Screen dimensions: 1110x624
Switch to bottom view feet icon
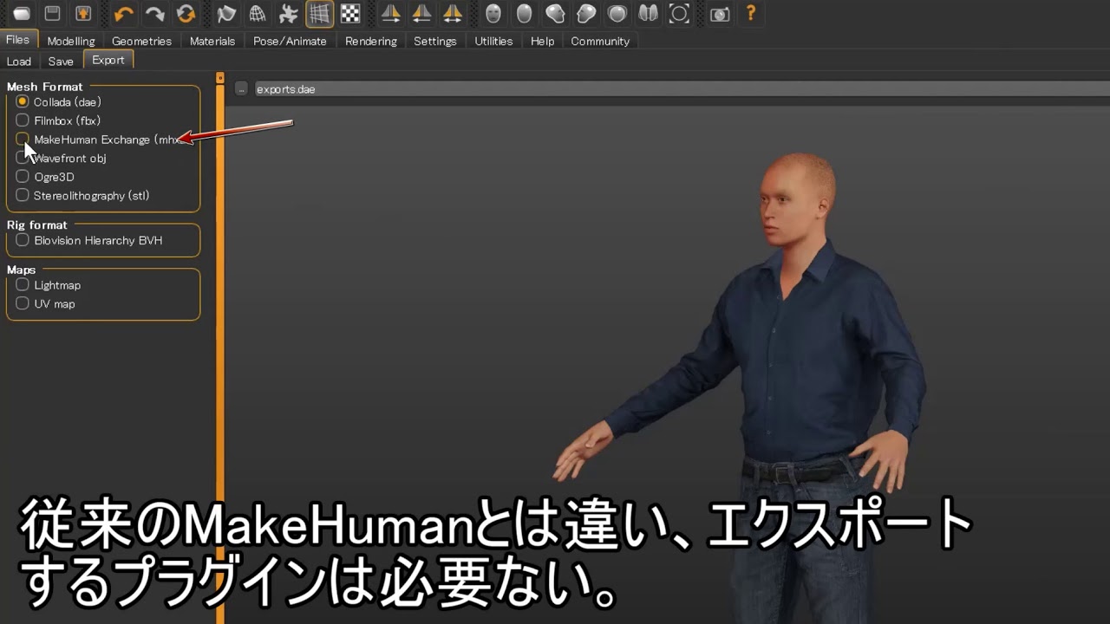tap(648, 13)
